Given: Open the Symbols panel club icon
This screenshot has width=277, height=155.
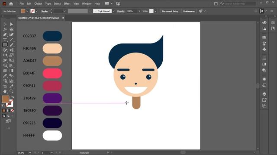Looking at the screenshot, I should pos(264,50).
